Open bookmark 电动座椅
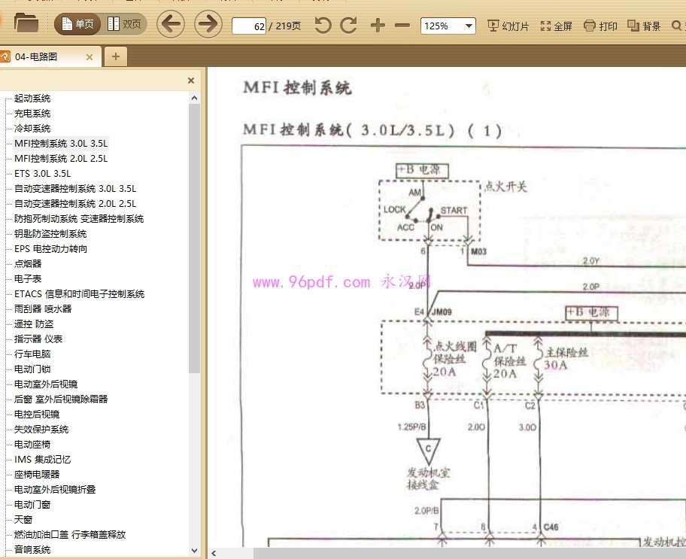This screenshot has width=686, height=559. click(32, 445)
